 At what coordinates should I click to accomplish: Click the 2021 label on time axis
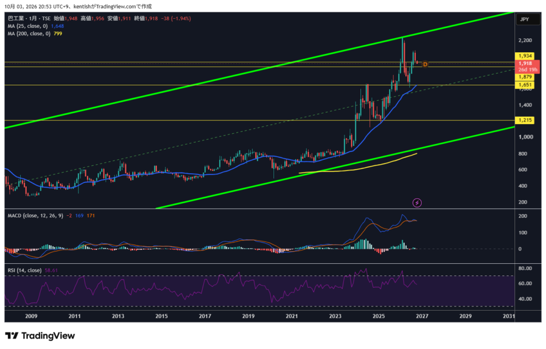pyautogui.click(x=292, y=316)
